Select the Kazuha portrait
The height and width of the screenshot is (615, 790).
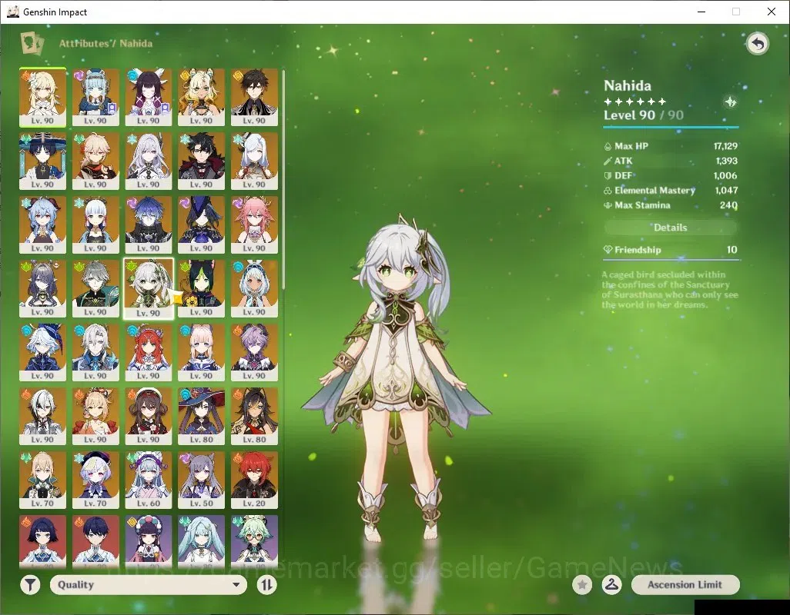(x=95, y=161)
